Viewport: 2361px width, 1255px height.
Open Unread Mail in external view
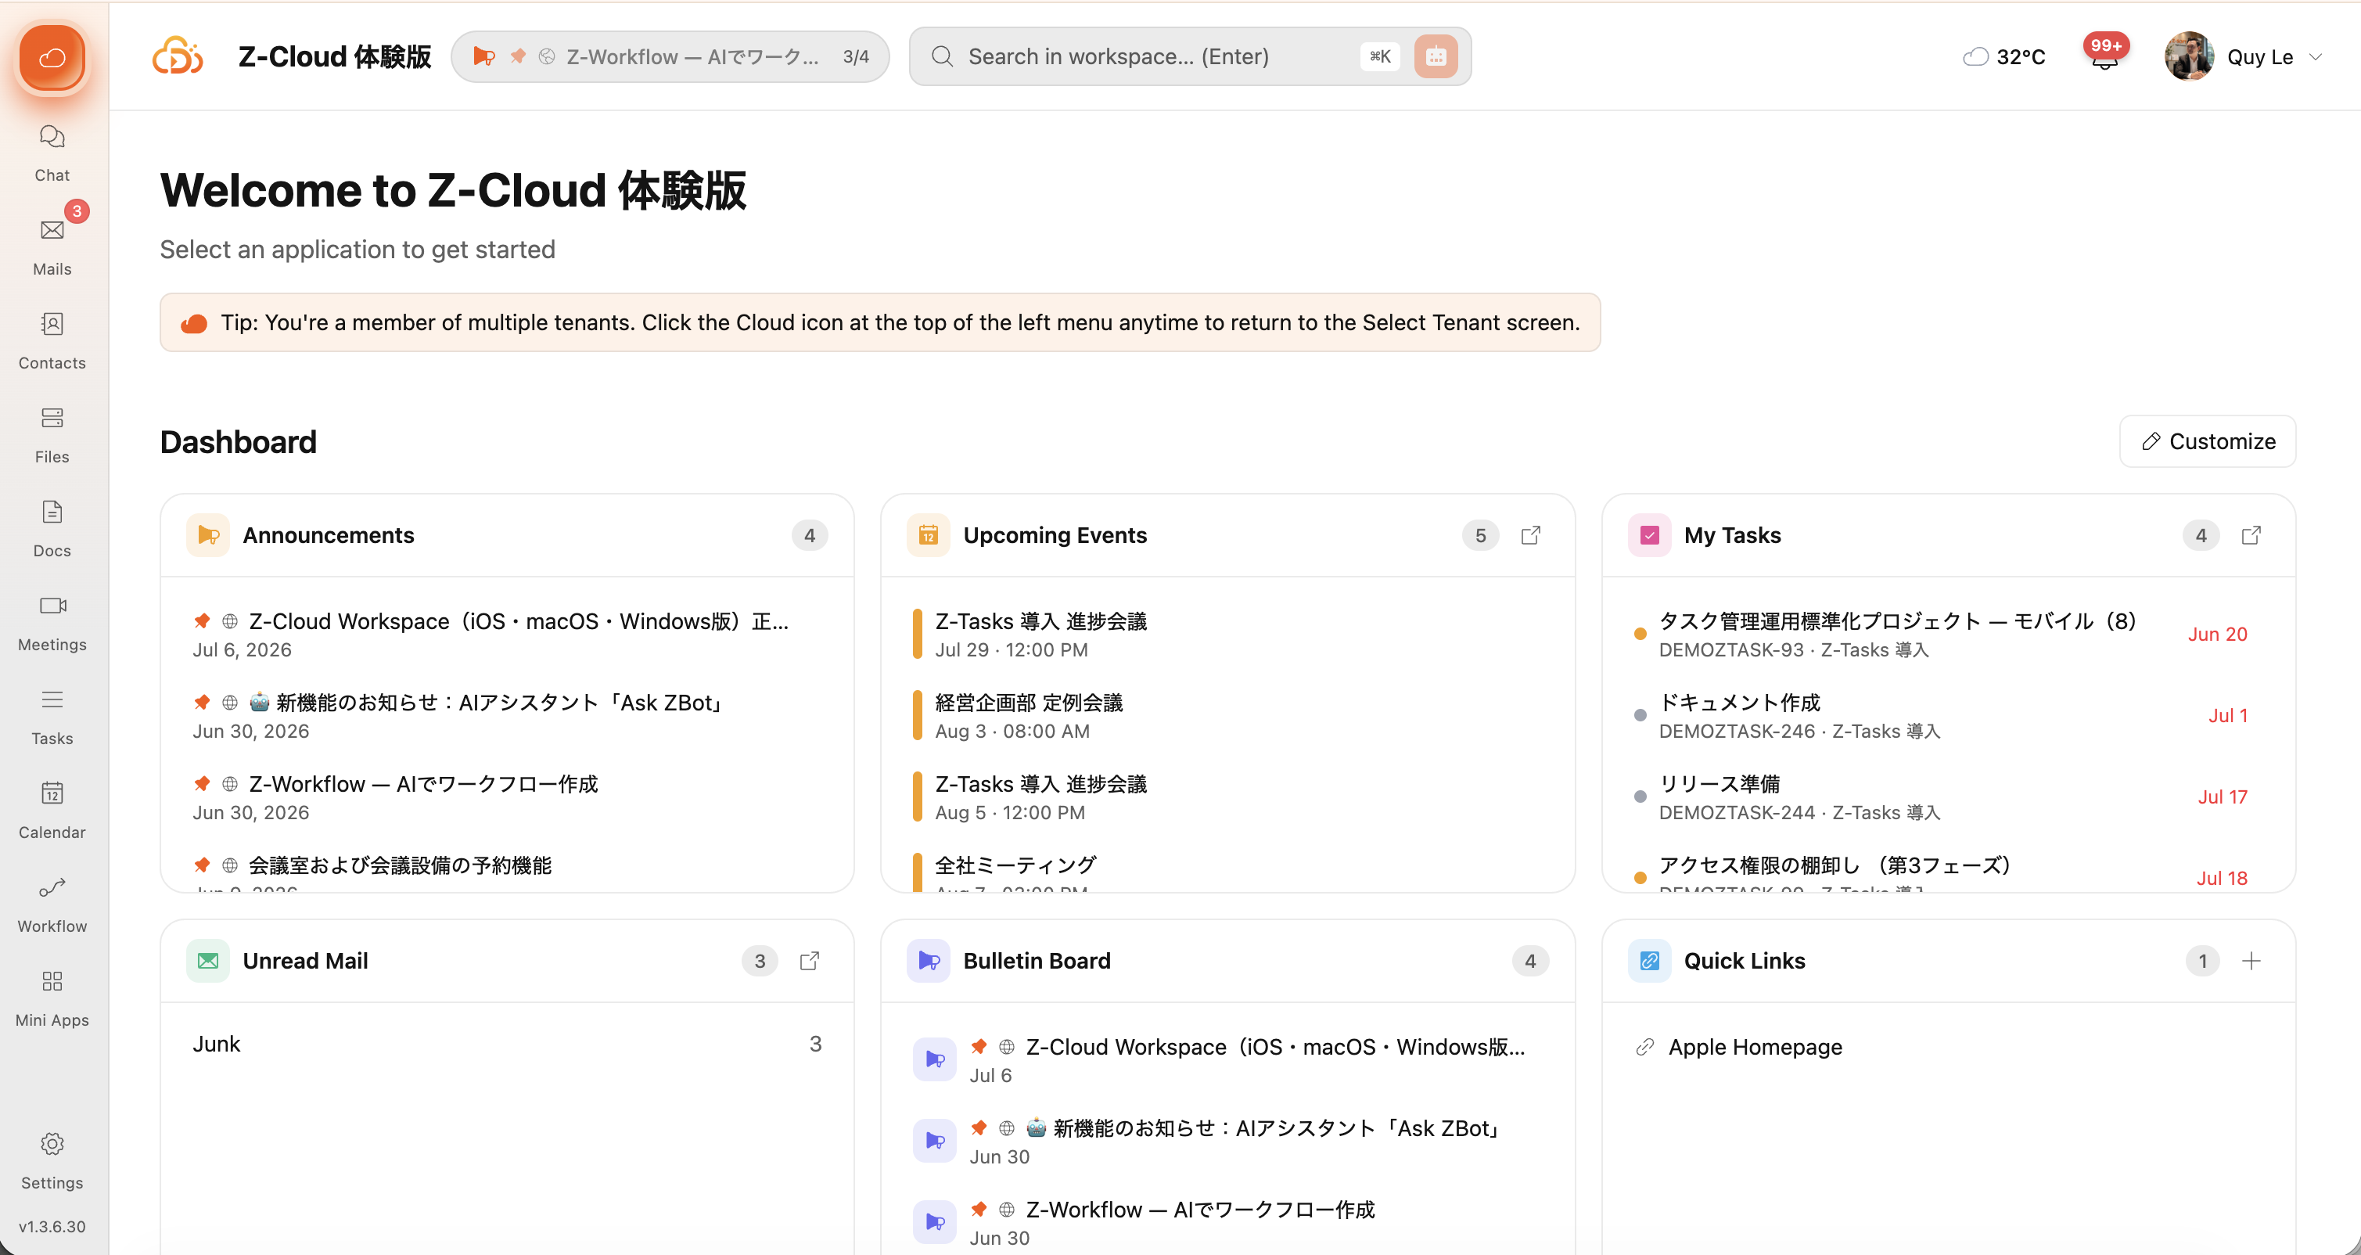coord(810,961)
